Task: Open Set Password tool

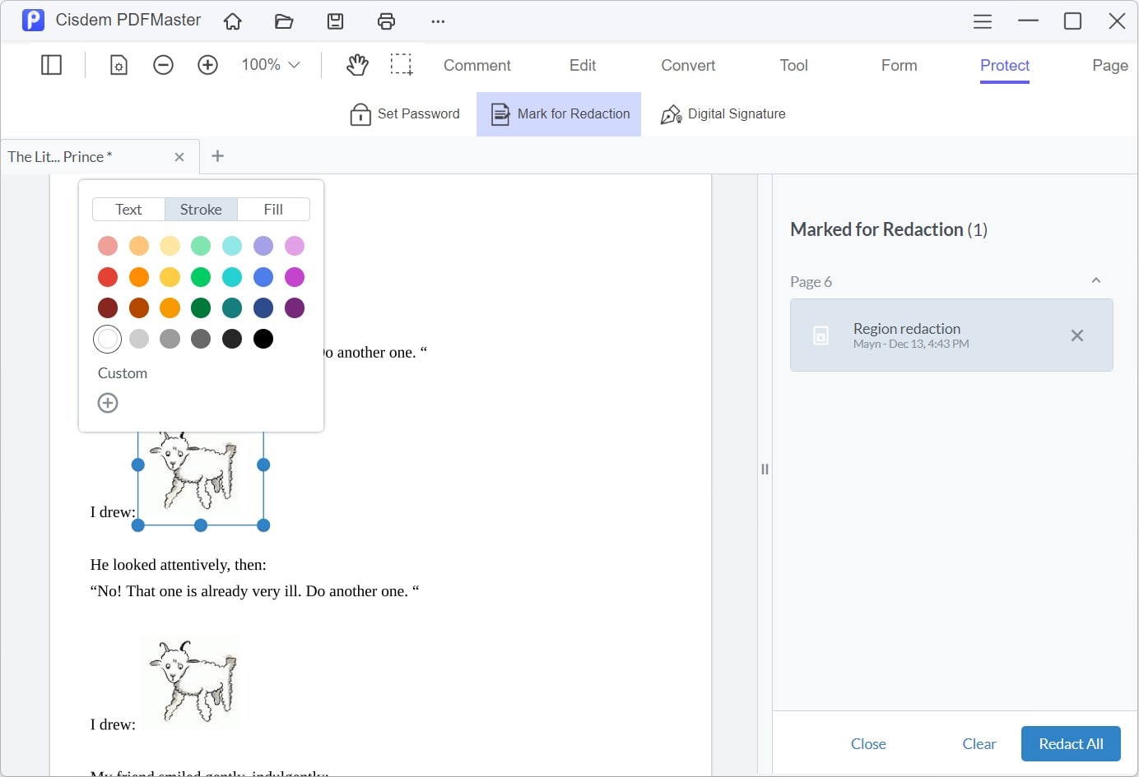Action: (x=405, y=113)
